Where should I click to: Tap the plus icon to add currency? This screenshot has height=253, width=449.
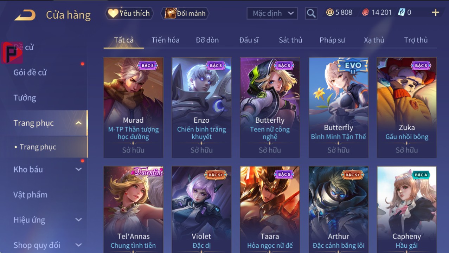click(x=436, y=13)
